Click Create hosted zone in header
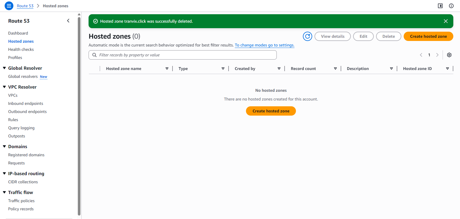Image resolution: width=460 pixels, height=219 pixels. point(428,36)
